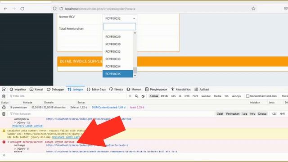Screen dimensions: 288x162
Task: Switch to the Debugger tab
Action: (x=55, y=90)
